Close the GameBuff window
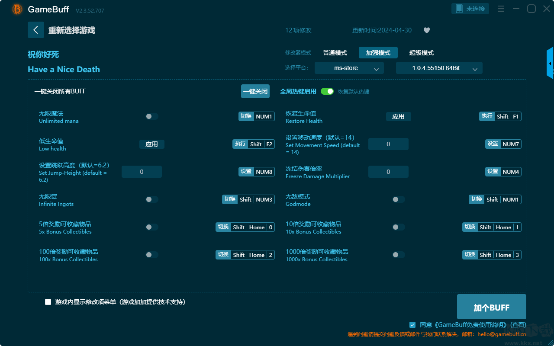554x346 pixels. (x=547, y=9)
